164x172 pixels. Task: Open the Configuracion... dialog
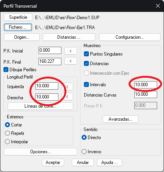point(130,37)
